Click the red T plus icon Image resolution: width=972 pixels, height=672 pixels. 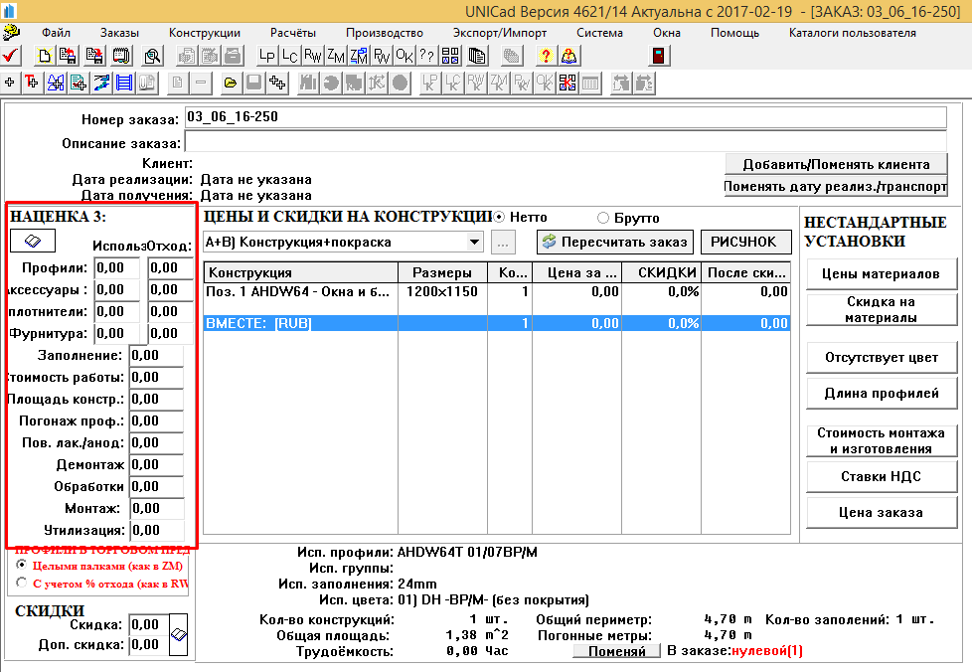tap(32, 84)
